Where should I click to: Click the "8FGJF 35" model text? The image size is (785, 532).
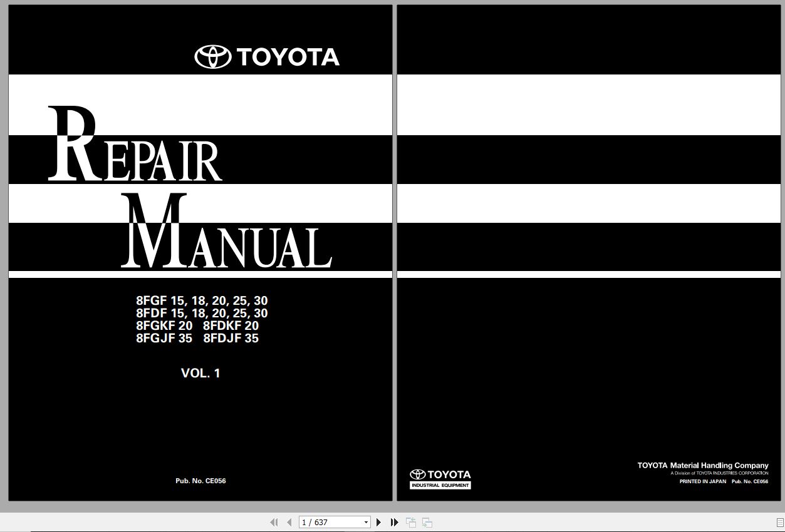coord(164,338)
